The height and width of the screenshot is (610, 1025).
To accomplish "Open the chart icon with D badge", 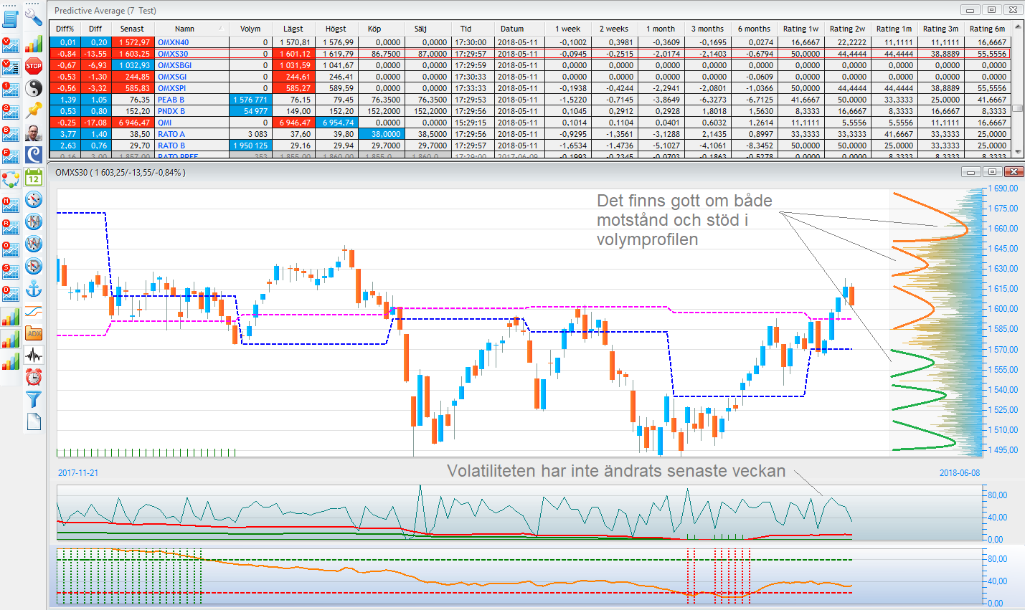I will pos(11,293).
